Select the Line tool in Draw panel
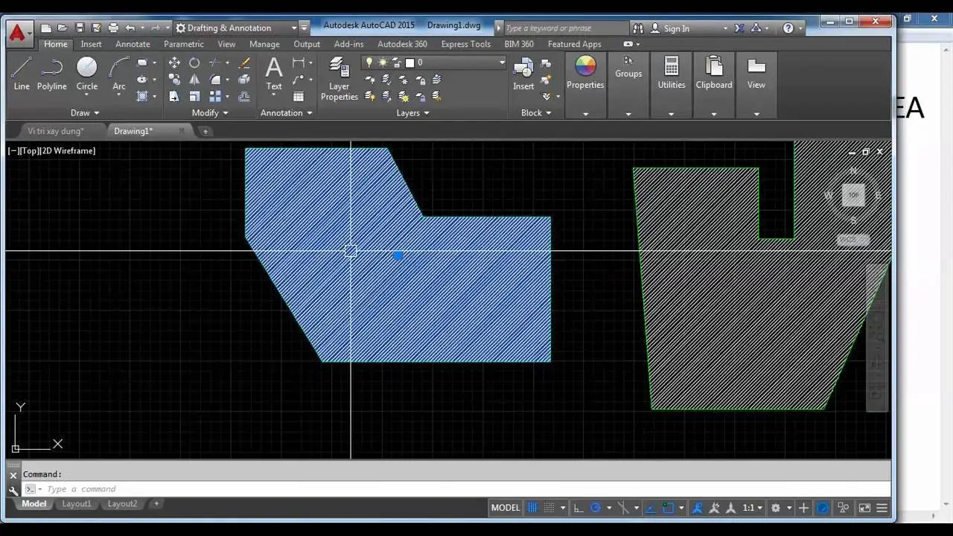Viewport: 953px width, 536px height. (21, 72)
